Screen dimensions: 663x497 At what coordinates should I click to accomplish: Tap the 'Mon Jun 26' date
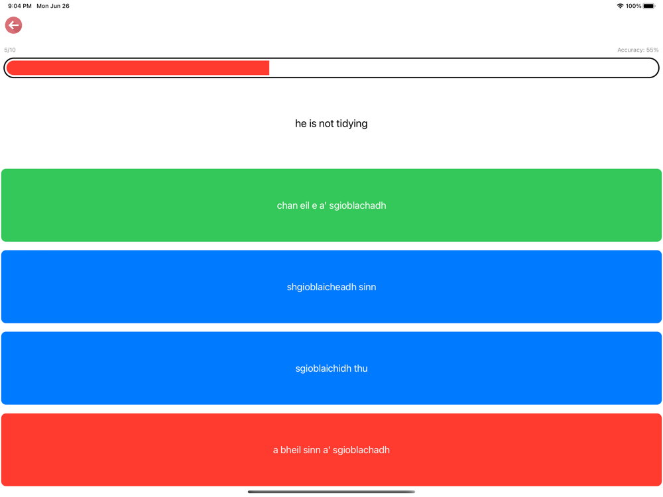[x=53, y=6]
